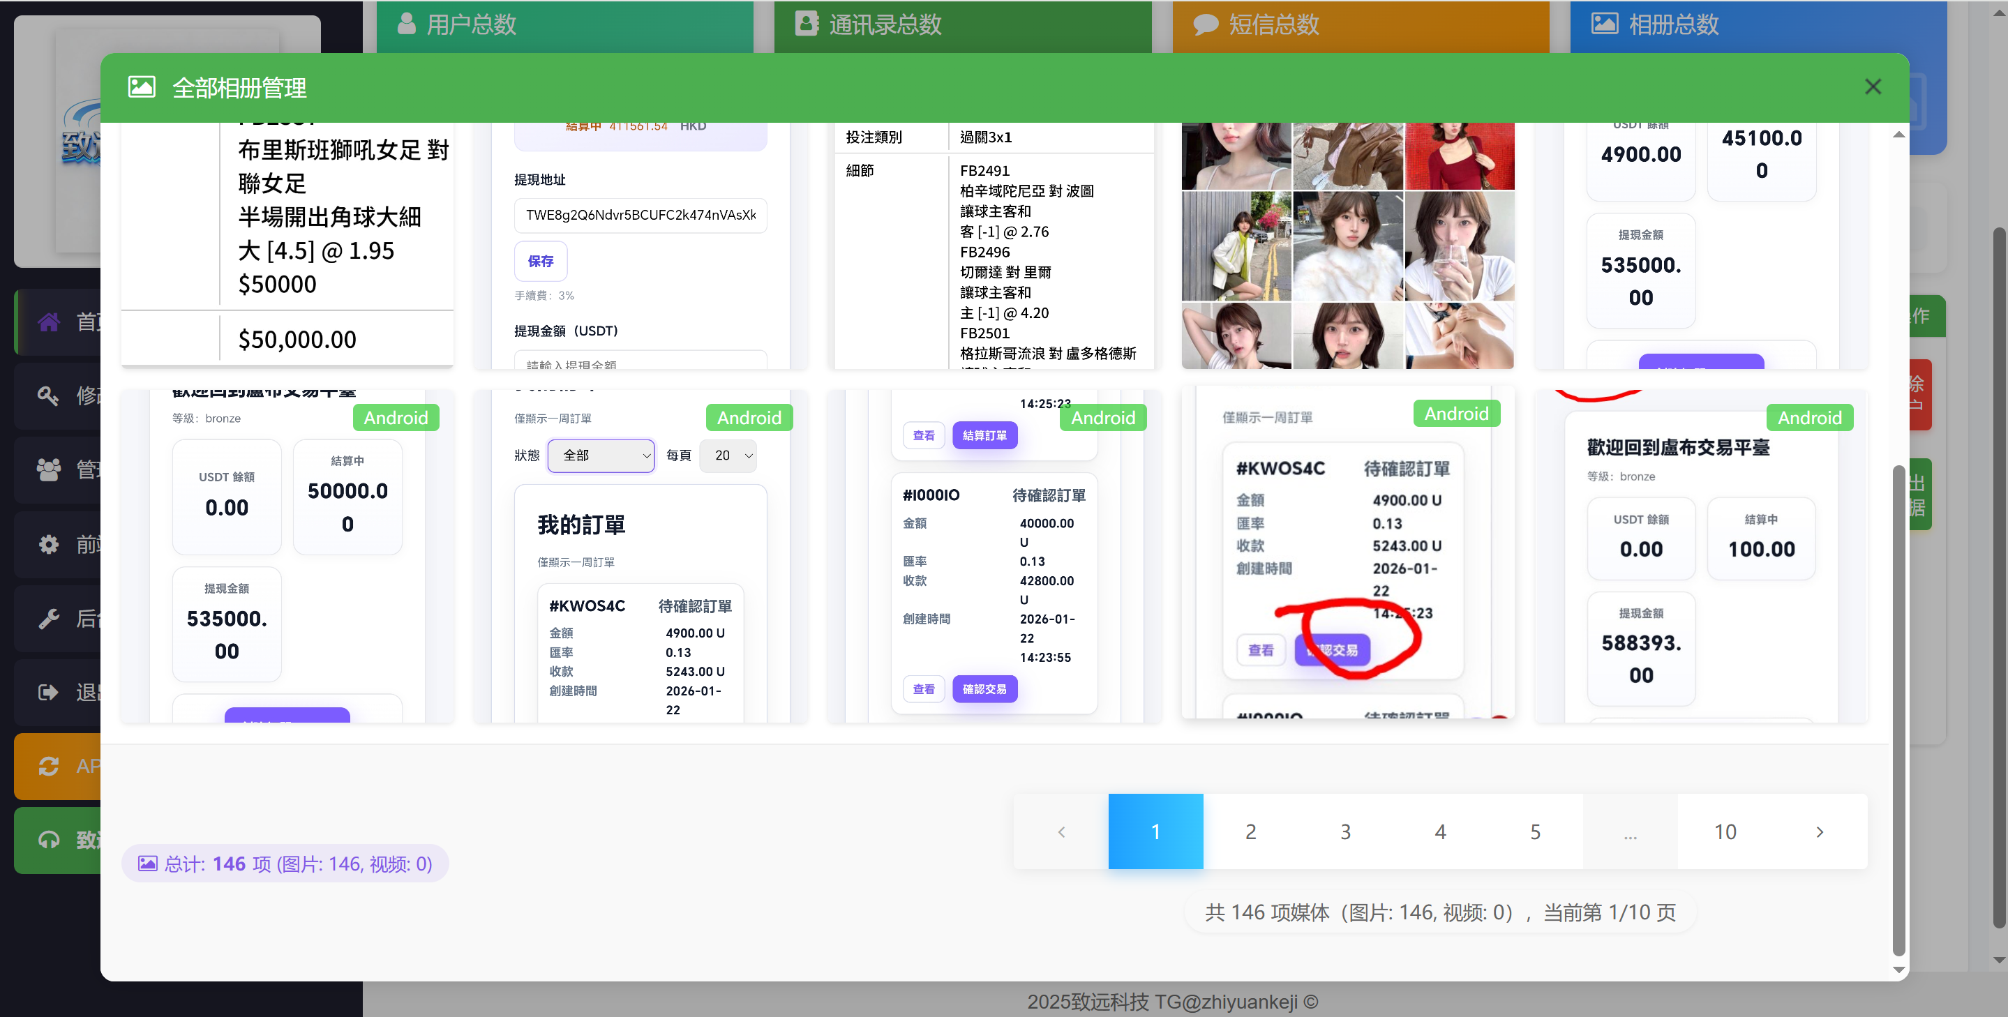Click the album icon in 全部相册管理 header

tap(142, 87)
